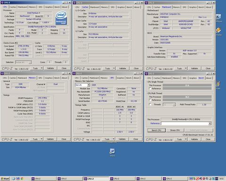Screen dimensions: 226x181
Task: Click the Bench CPU button
Action: pos(156,130)
